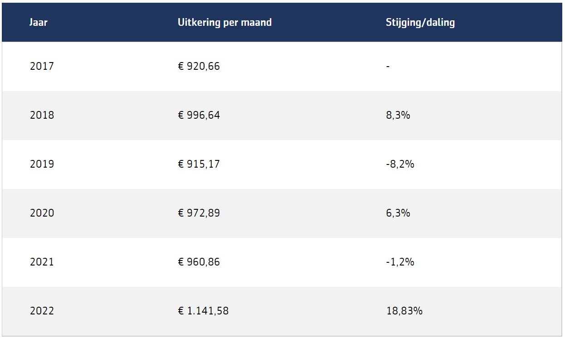Select the € 960,86 amount
Image resolution: width=565 pixels, height=338 pixels.
[x=199, y=262]
